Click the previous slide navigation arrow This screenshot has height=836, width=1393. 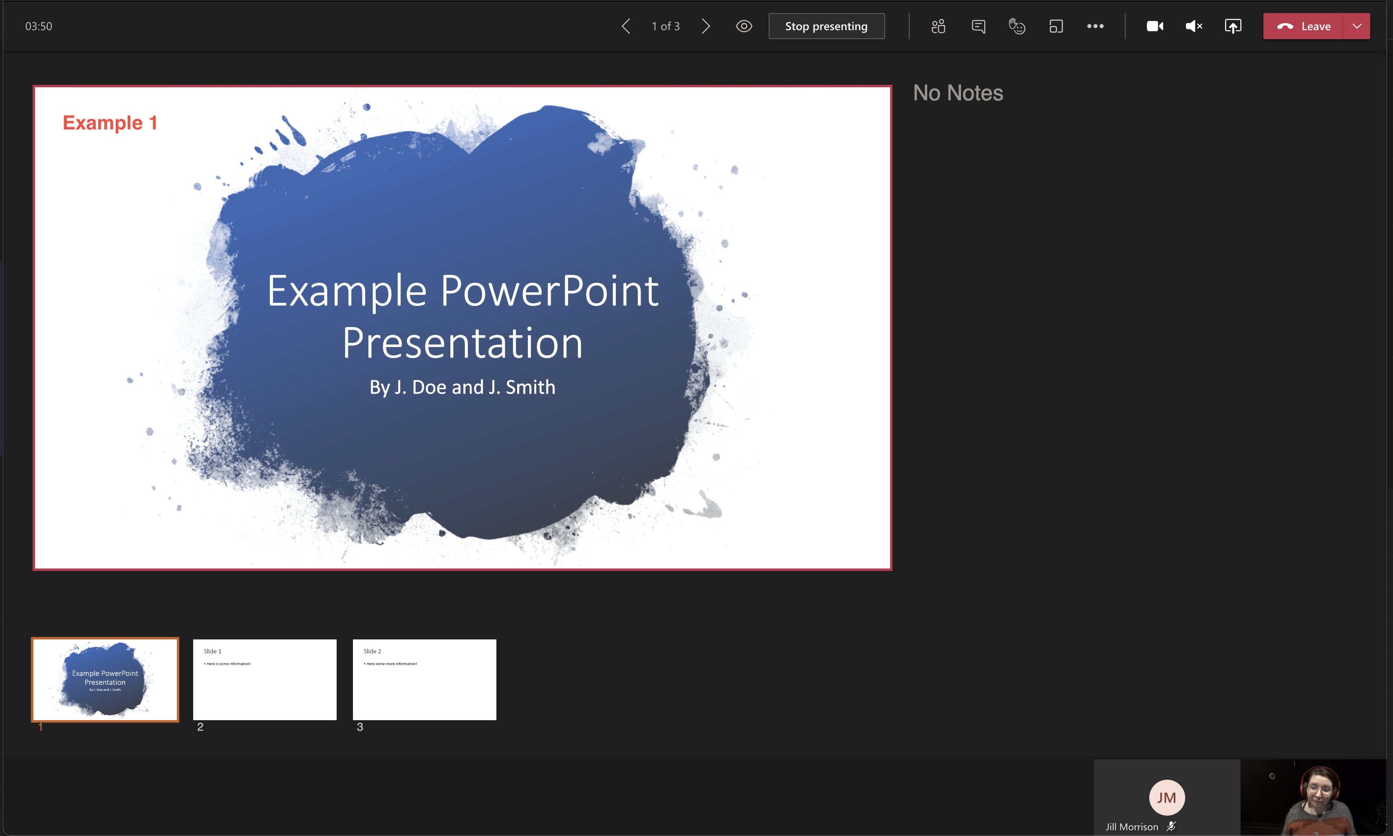[624, 25]
